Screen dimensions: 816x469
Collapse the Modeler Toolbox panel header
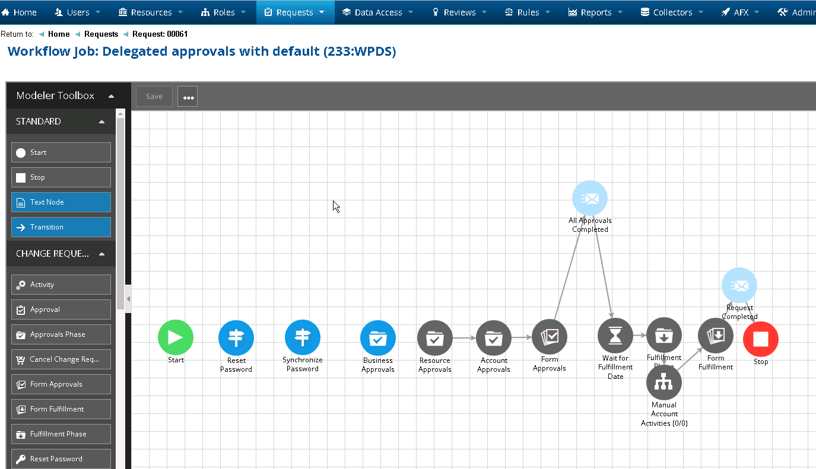(x=111, y=96)
